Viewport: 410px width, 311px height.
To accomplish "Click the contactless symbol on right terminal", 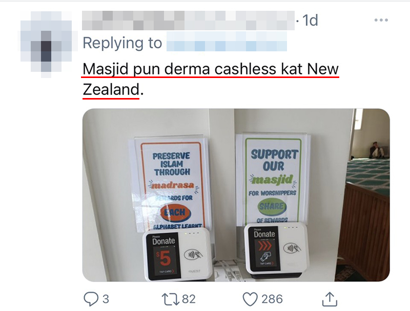I will pyautogui.click(x=292, y=248).
